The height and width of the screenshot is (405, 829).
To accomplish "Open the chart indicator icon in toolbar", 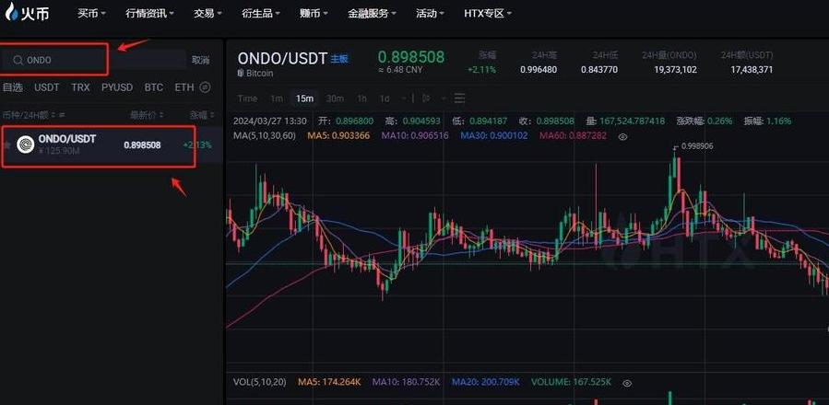I will (x=426, y=98).
